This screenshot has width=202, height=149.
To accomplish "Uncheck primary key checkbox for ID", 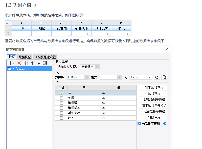I will (x=62, y=93).
